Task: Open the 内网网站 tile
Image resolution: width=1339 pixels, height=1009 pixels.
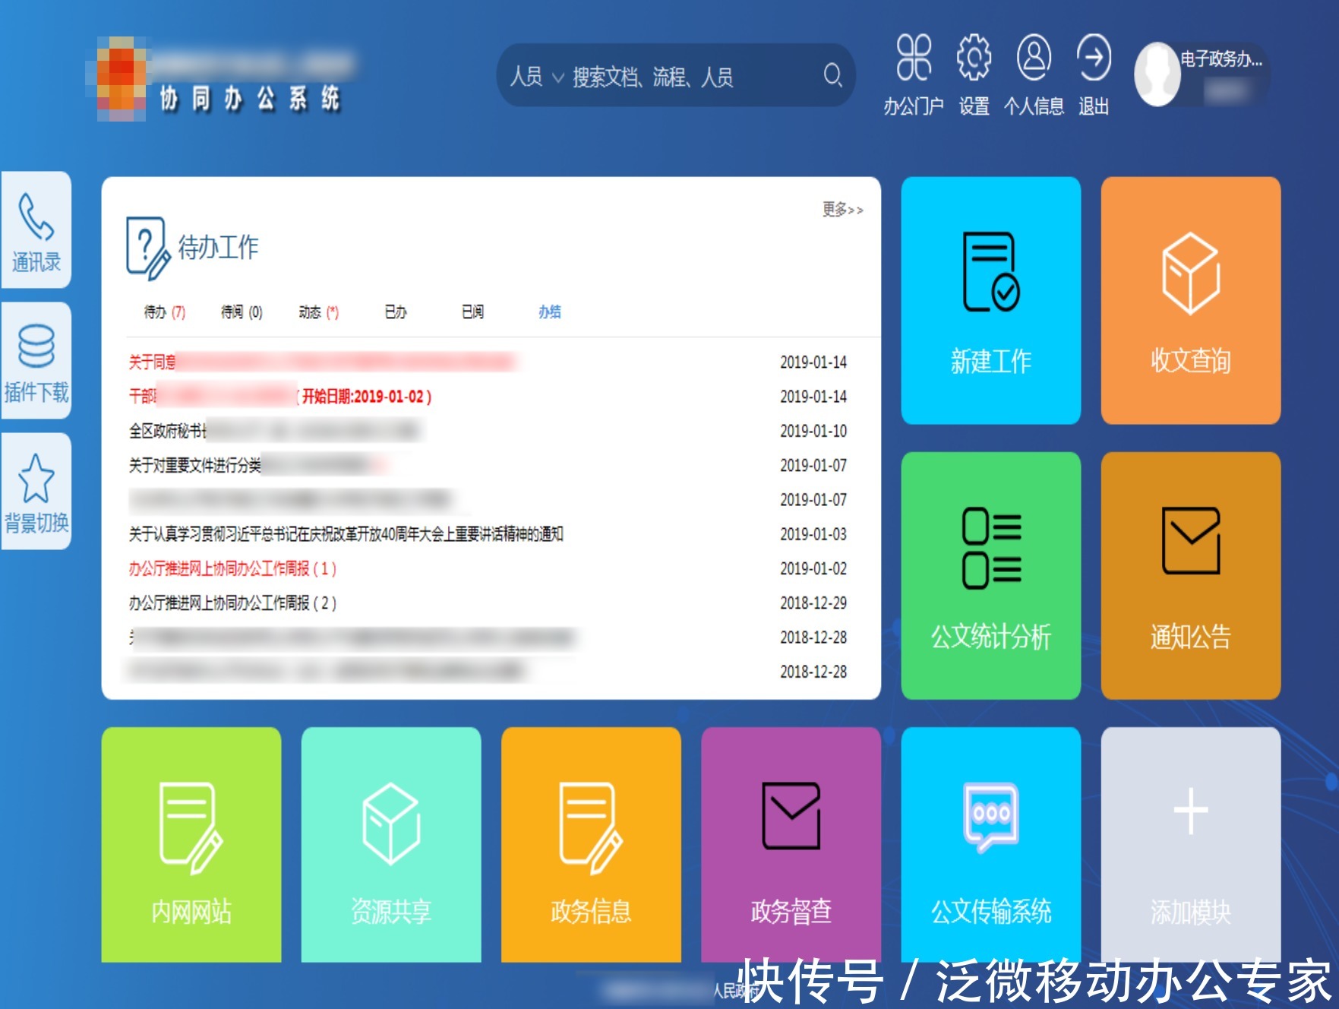Action: click(x=191, y=844)
